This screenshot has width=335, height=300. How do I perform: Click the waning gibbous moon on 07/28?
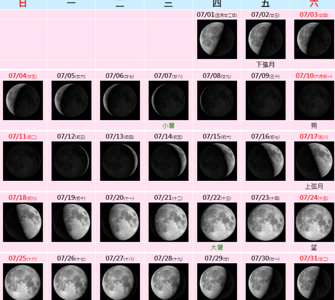click(x=168, y=282)
